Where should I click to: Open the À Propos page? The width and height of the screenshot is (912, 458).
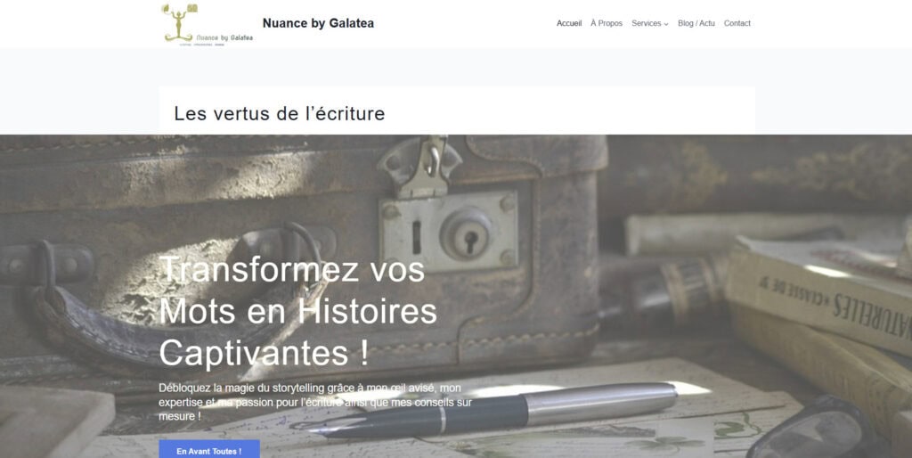coord(606,23)
